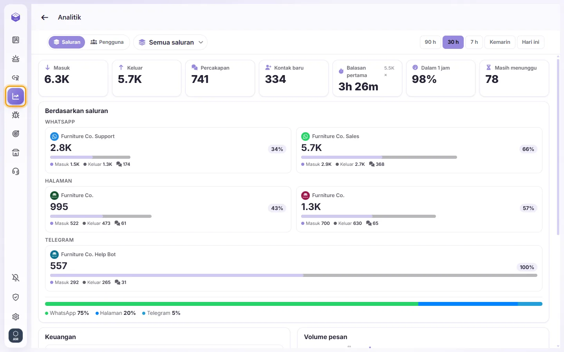Open the Balasan pertama stat card
564x352 pixels.
(367, 78)
